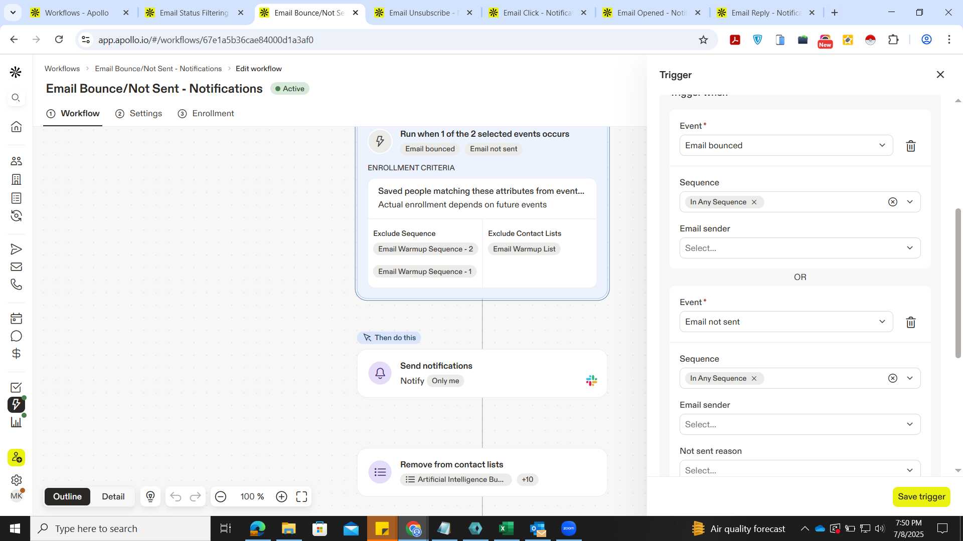Open Meetings calendar icon in sidebar
Viewport: 963px width, 541px height.
click(x=16, y=318)
